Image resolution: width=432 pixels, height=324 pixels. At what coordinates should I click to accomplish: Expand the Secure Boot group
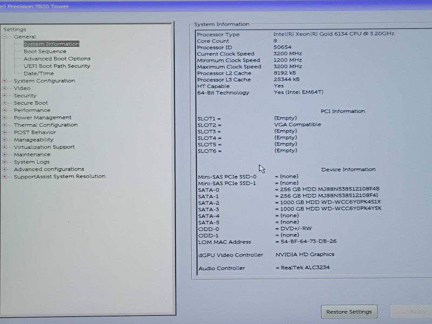[x=5, y=103]
